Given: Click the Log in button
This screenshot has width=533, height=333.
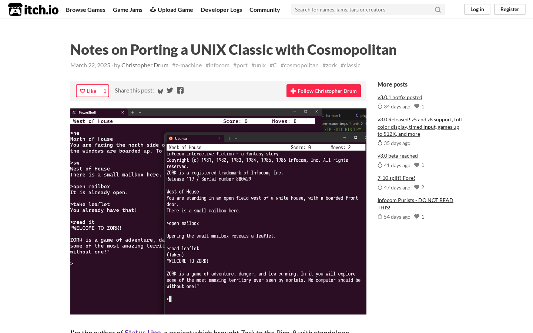Looking at the screenshot, I should (477, 9).
